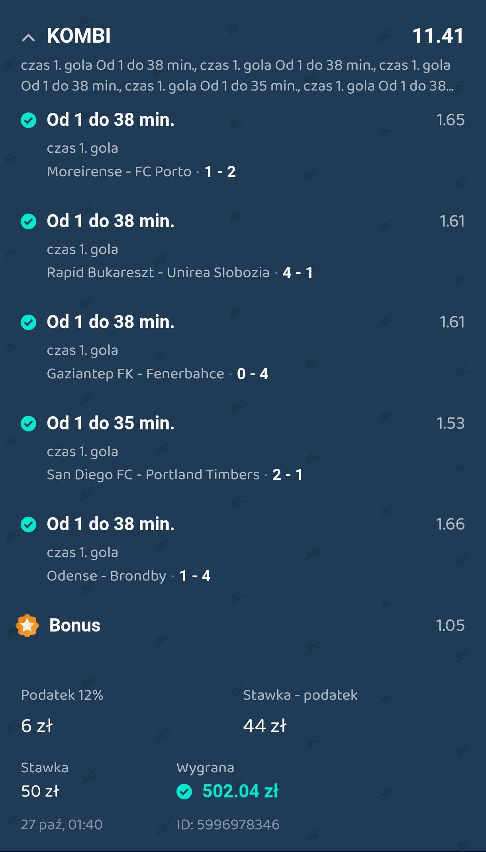Click the KOMBI heading title
Viewport: 486px width, 852px height.
[78, 36]
